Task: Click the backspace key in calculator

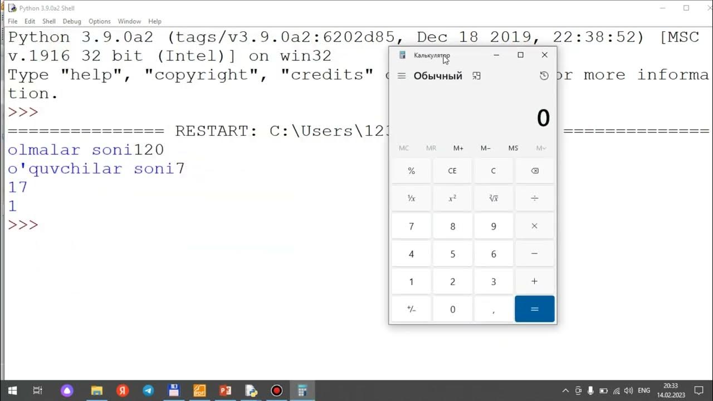Action: (x=535, y=171)
